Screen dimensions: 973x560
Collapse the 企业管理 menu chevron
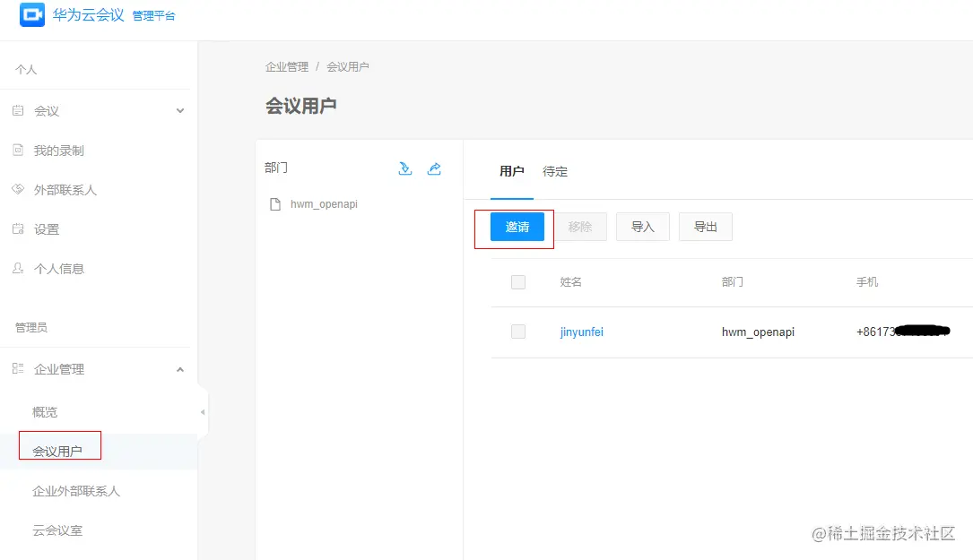tap(180, 370)
